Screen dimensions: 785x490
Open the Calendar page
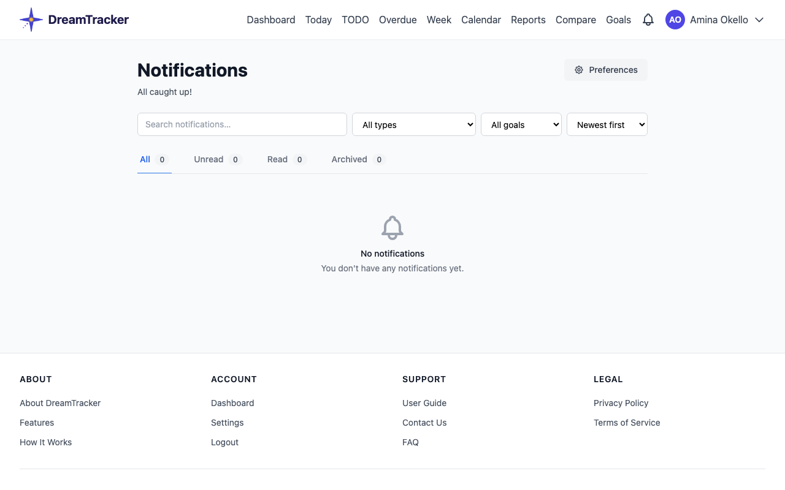click(x=481, y=20)
